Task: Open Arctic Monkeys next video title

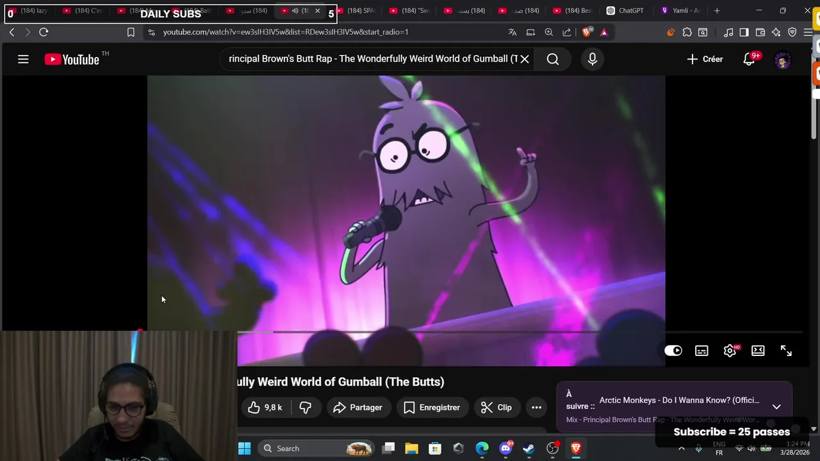Action: point(679,400)
